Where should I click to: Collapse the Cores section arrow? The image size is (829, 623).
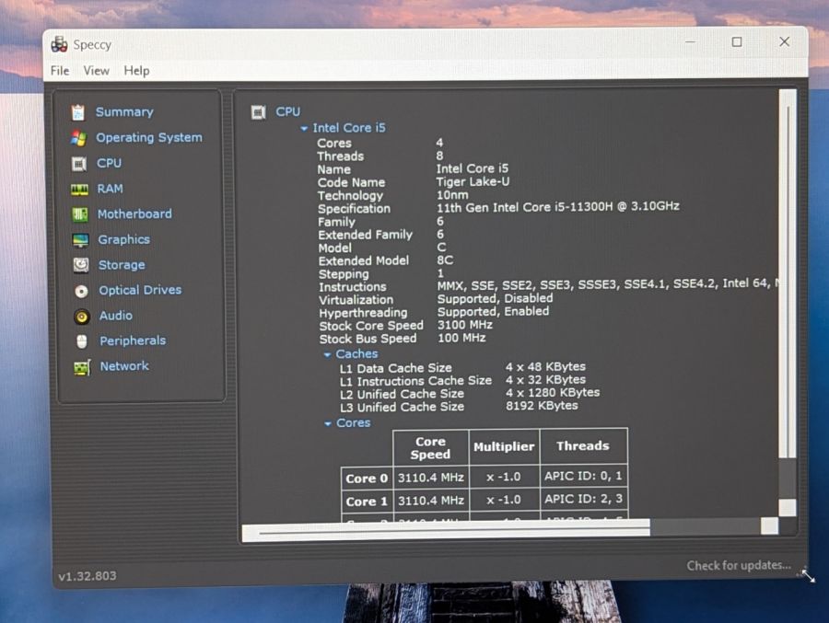click(x=328, y=424)
